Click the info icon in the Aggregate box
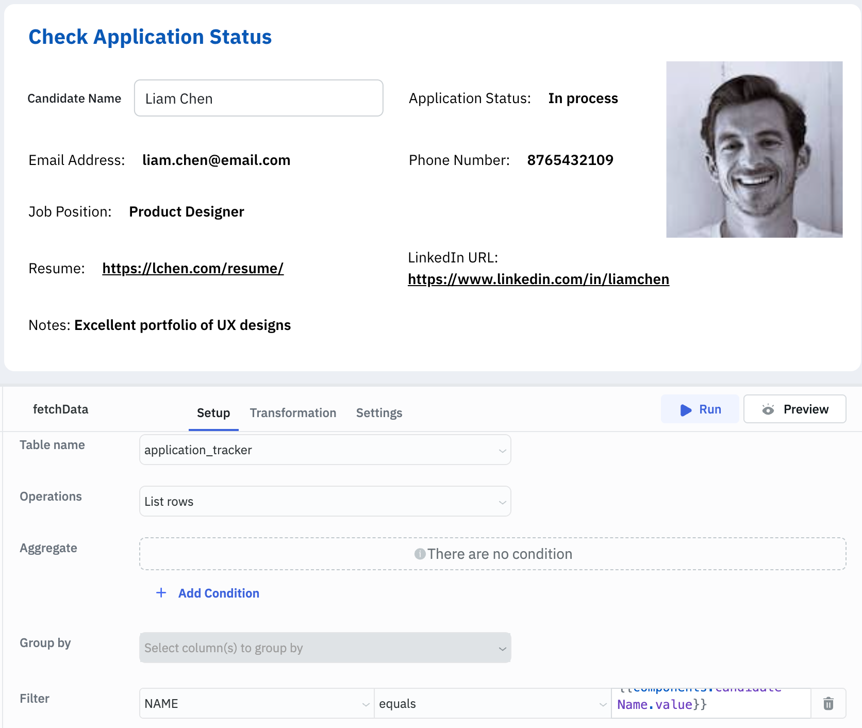 click(x=420, y=554)
